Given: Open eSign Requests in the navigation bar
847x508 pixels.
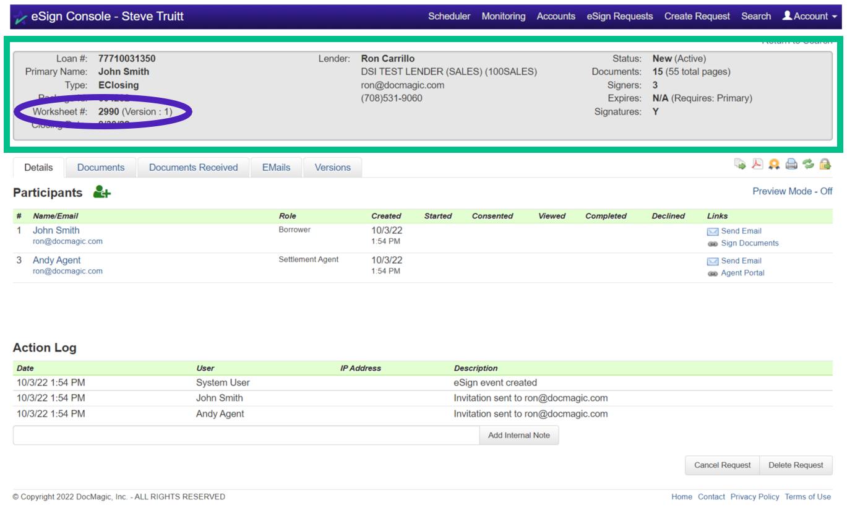Looking at the screenshot, I should 620,16.
